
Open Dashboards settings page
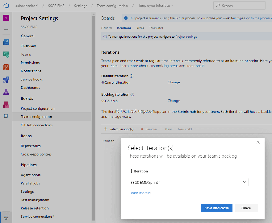[x=30, y=88]
